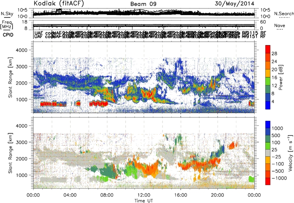Click the orange 20–24 dB Power colorbar segment
Viewport: 294px width, 203px height.
(268, 65)
